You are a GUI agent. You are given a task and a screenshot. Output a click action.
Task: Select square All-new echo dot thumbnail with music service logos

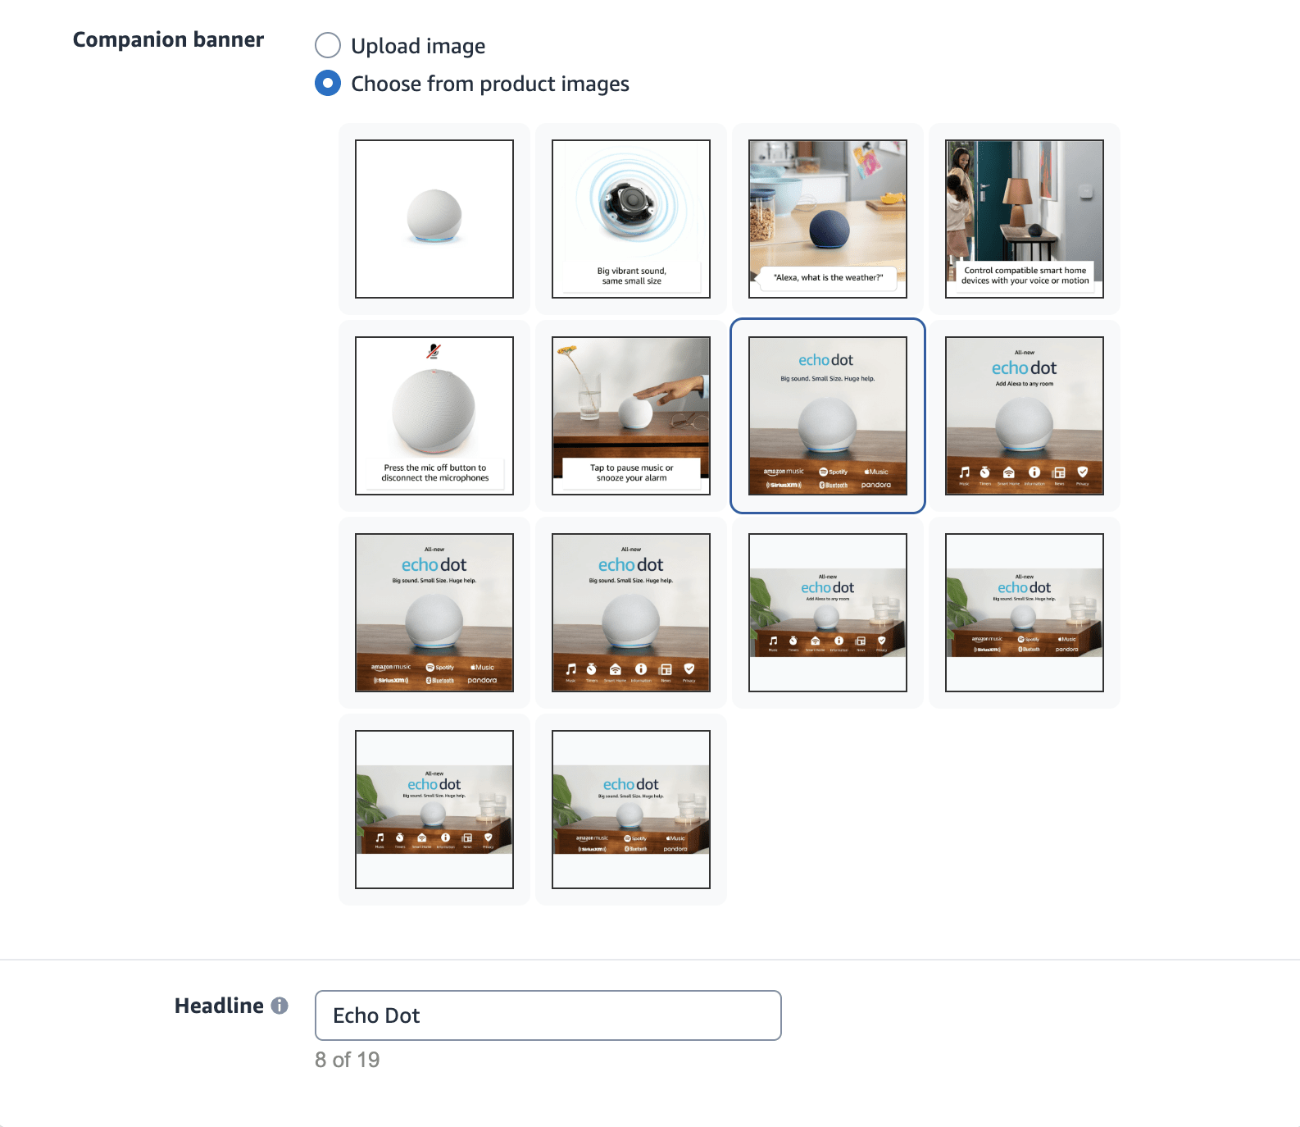click(x=434, y=613)
